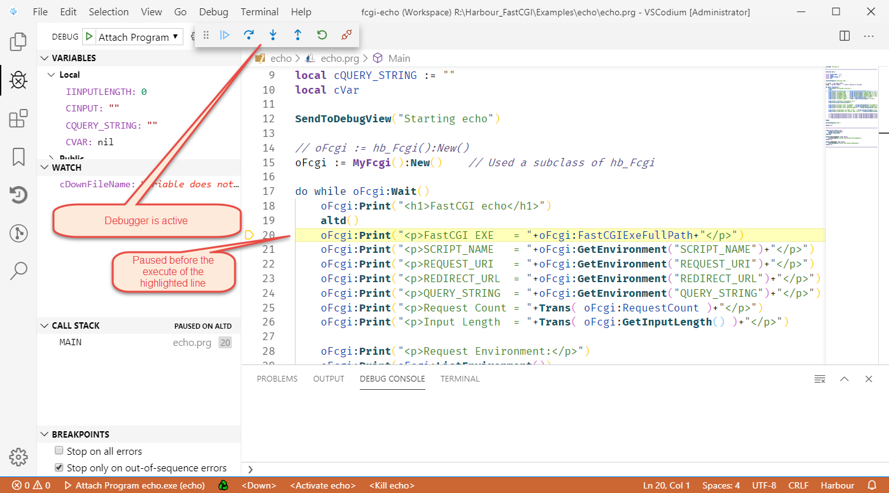Switch to the PROBLEMS tab
Screen dimensions: 889x493
pos(277,378)
